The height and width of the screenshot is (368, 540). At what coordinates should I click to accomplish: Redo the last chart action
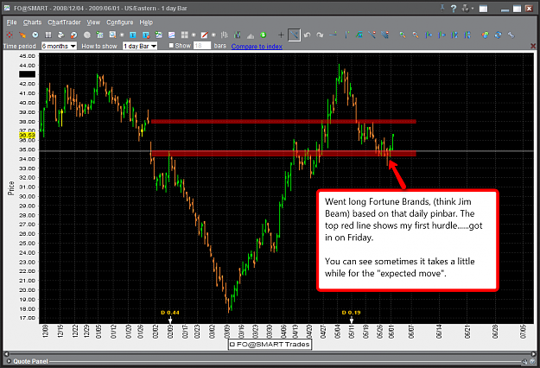(320, 35)
